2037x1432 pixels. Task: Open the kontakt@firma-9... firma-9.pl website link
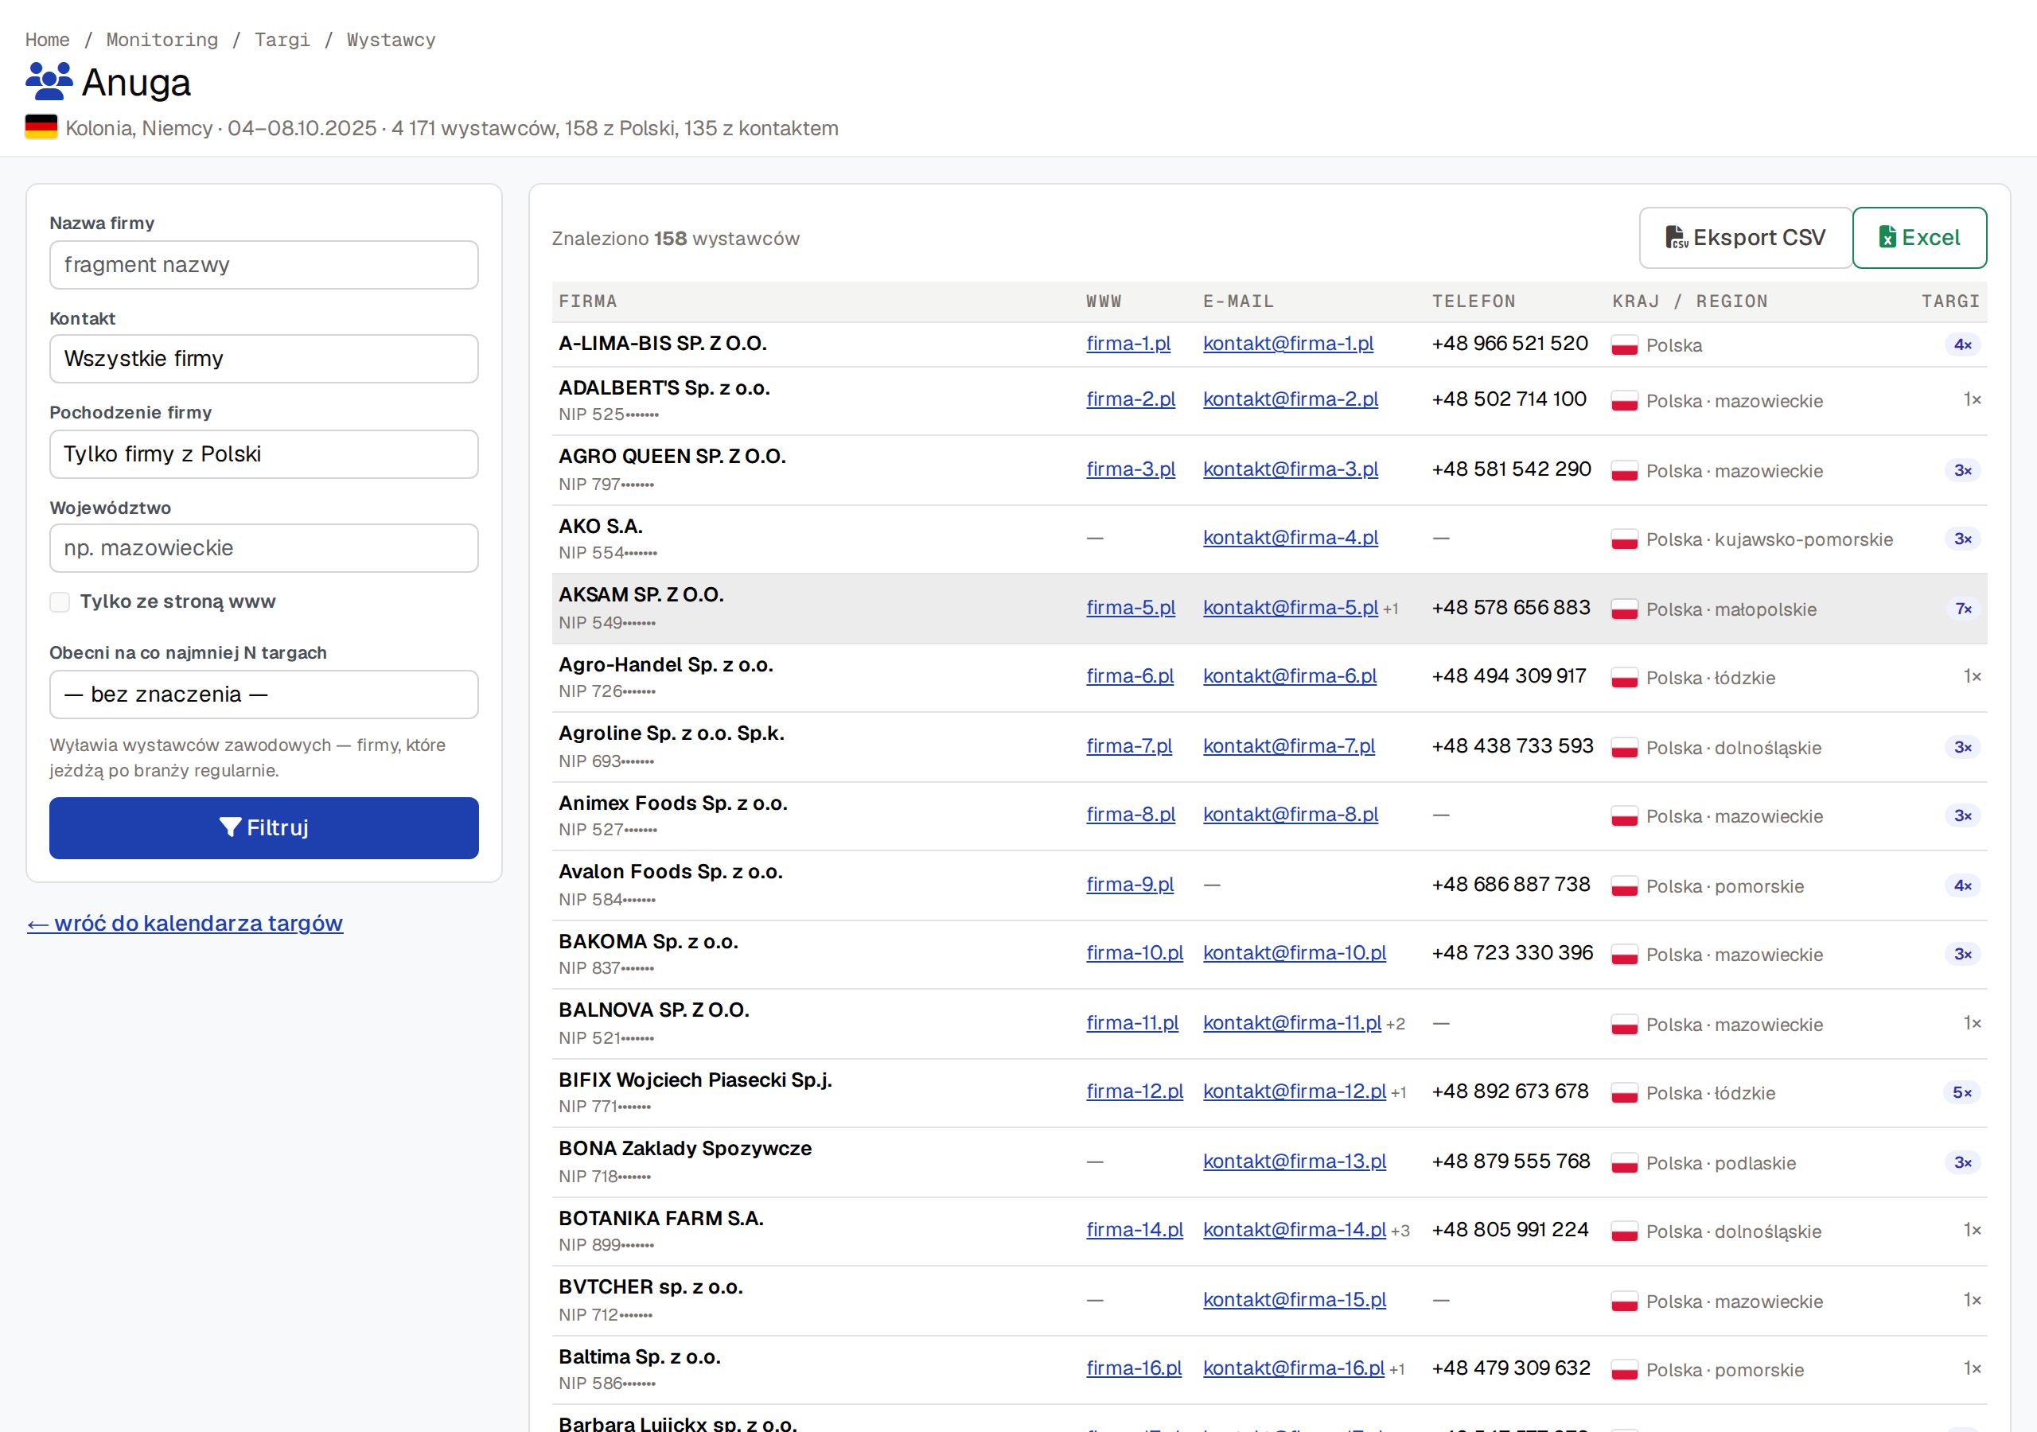coord(1129,885)
